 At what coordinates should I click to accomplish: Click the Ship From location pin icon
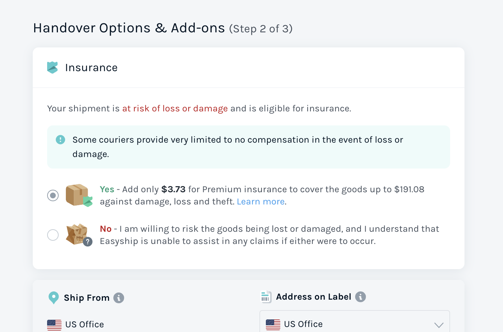[53, 298]
